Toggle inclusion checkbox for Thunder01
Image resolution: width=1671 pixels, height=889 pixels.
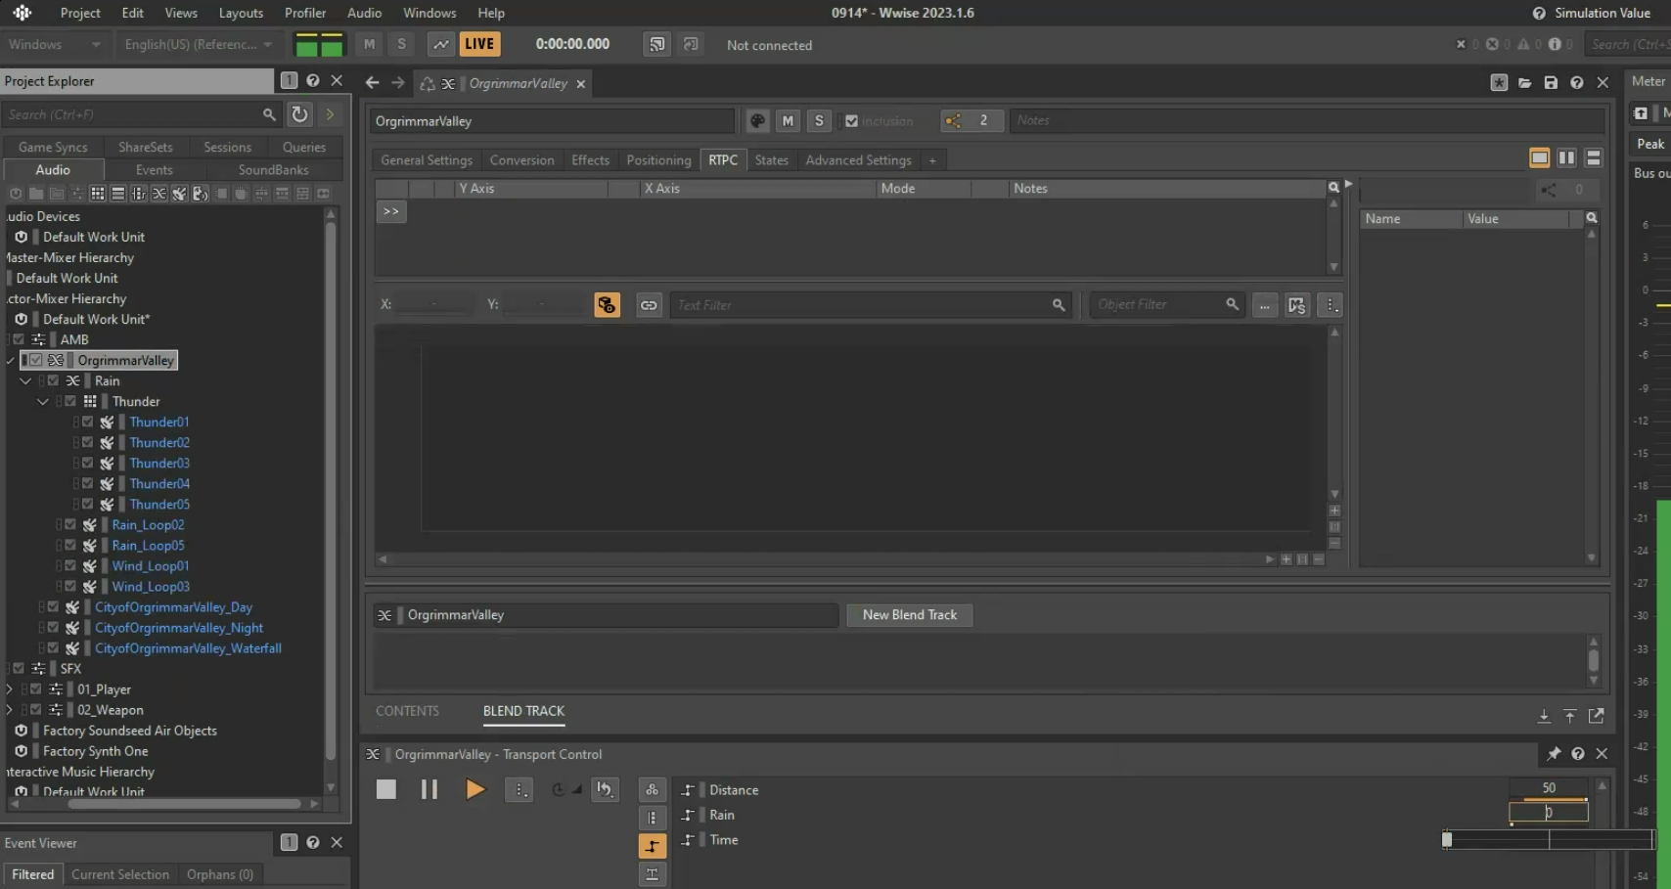tap(88, 422)
